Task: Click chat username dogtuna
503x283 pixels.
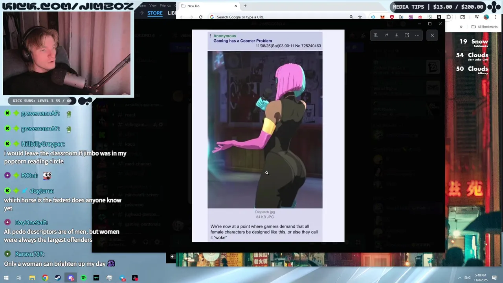Action: (x=41, y=191)
